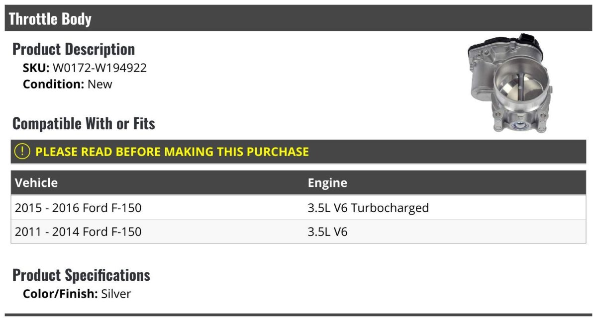
Task: Select the 3.5L V6 Turbocharged engine cell
Action: pyautogui.click(x=368, y=208)
